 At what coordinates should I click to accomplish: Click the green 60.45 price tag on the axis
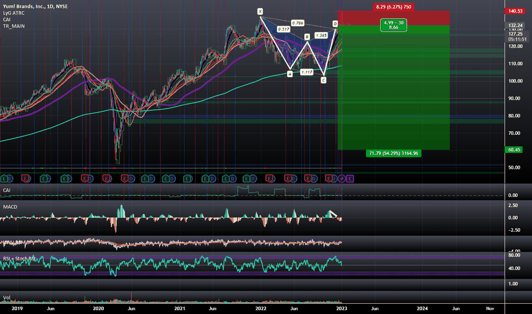(514, 150)
